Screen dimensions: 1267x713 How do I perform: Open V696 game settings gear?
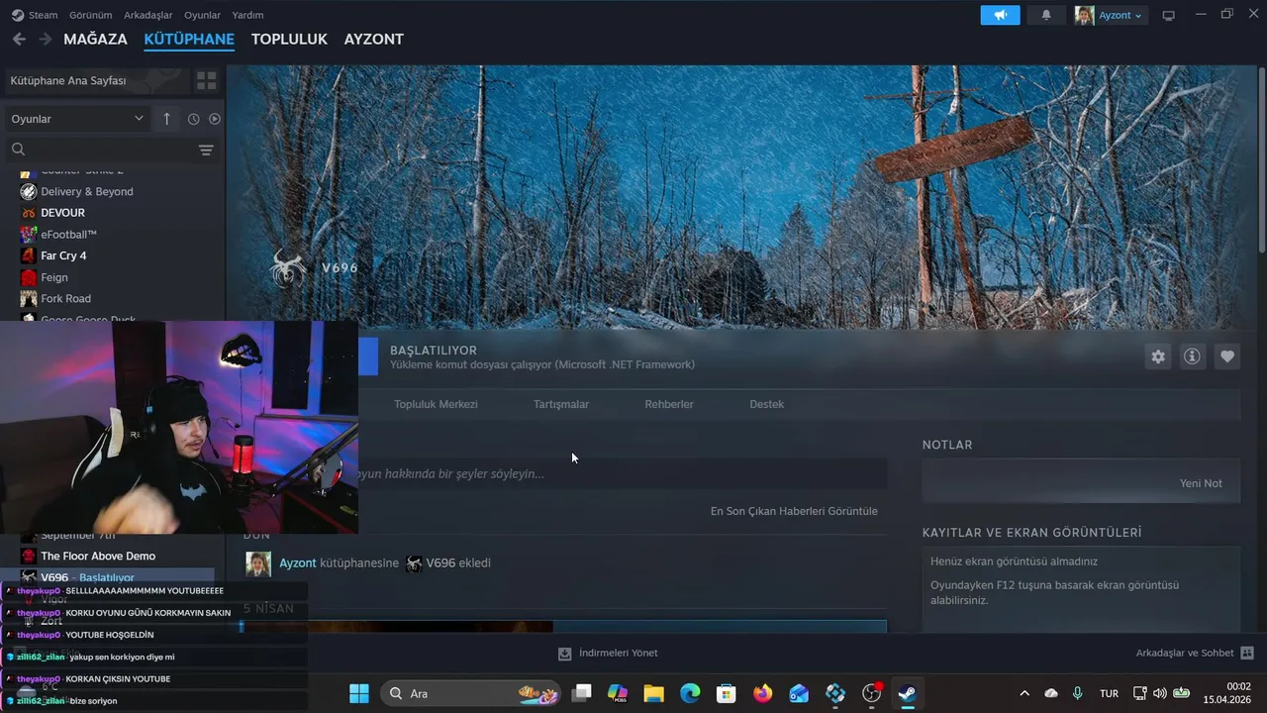click(x=1158, y=356)
